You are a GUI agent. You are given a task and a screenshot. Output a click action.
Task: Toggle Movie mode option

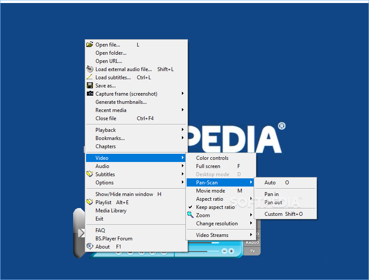click(x=221, y=191)
